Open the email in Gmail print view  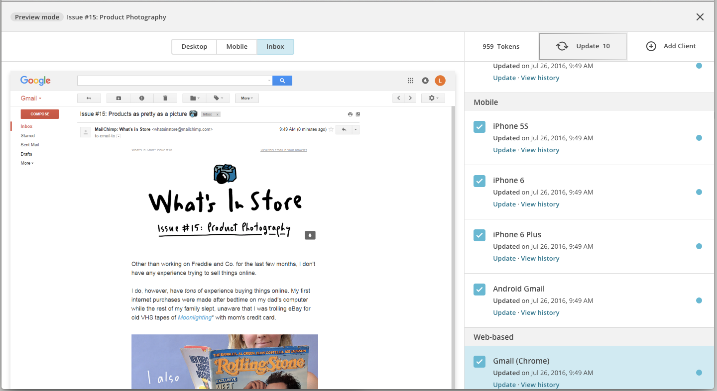[x=350, y=114]
